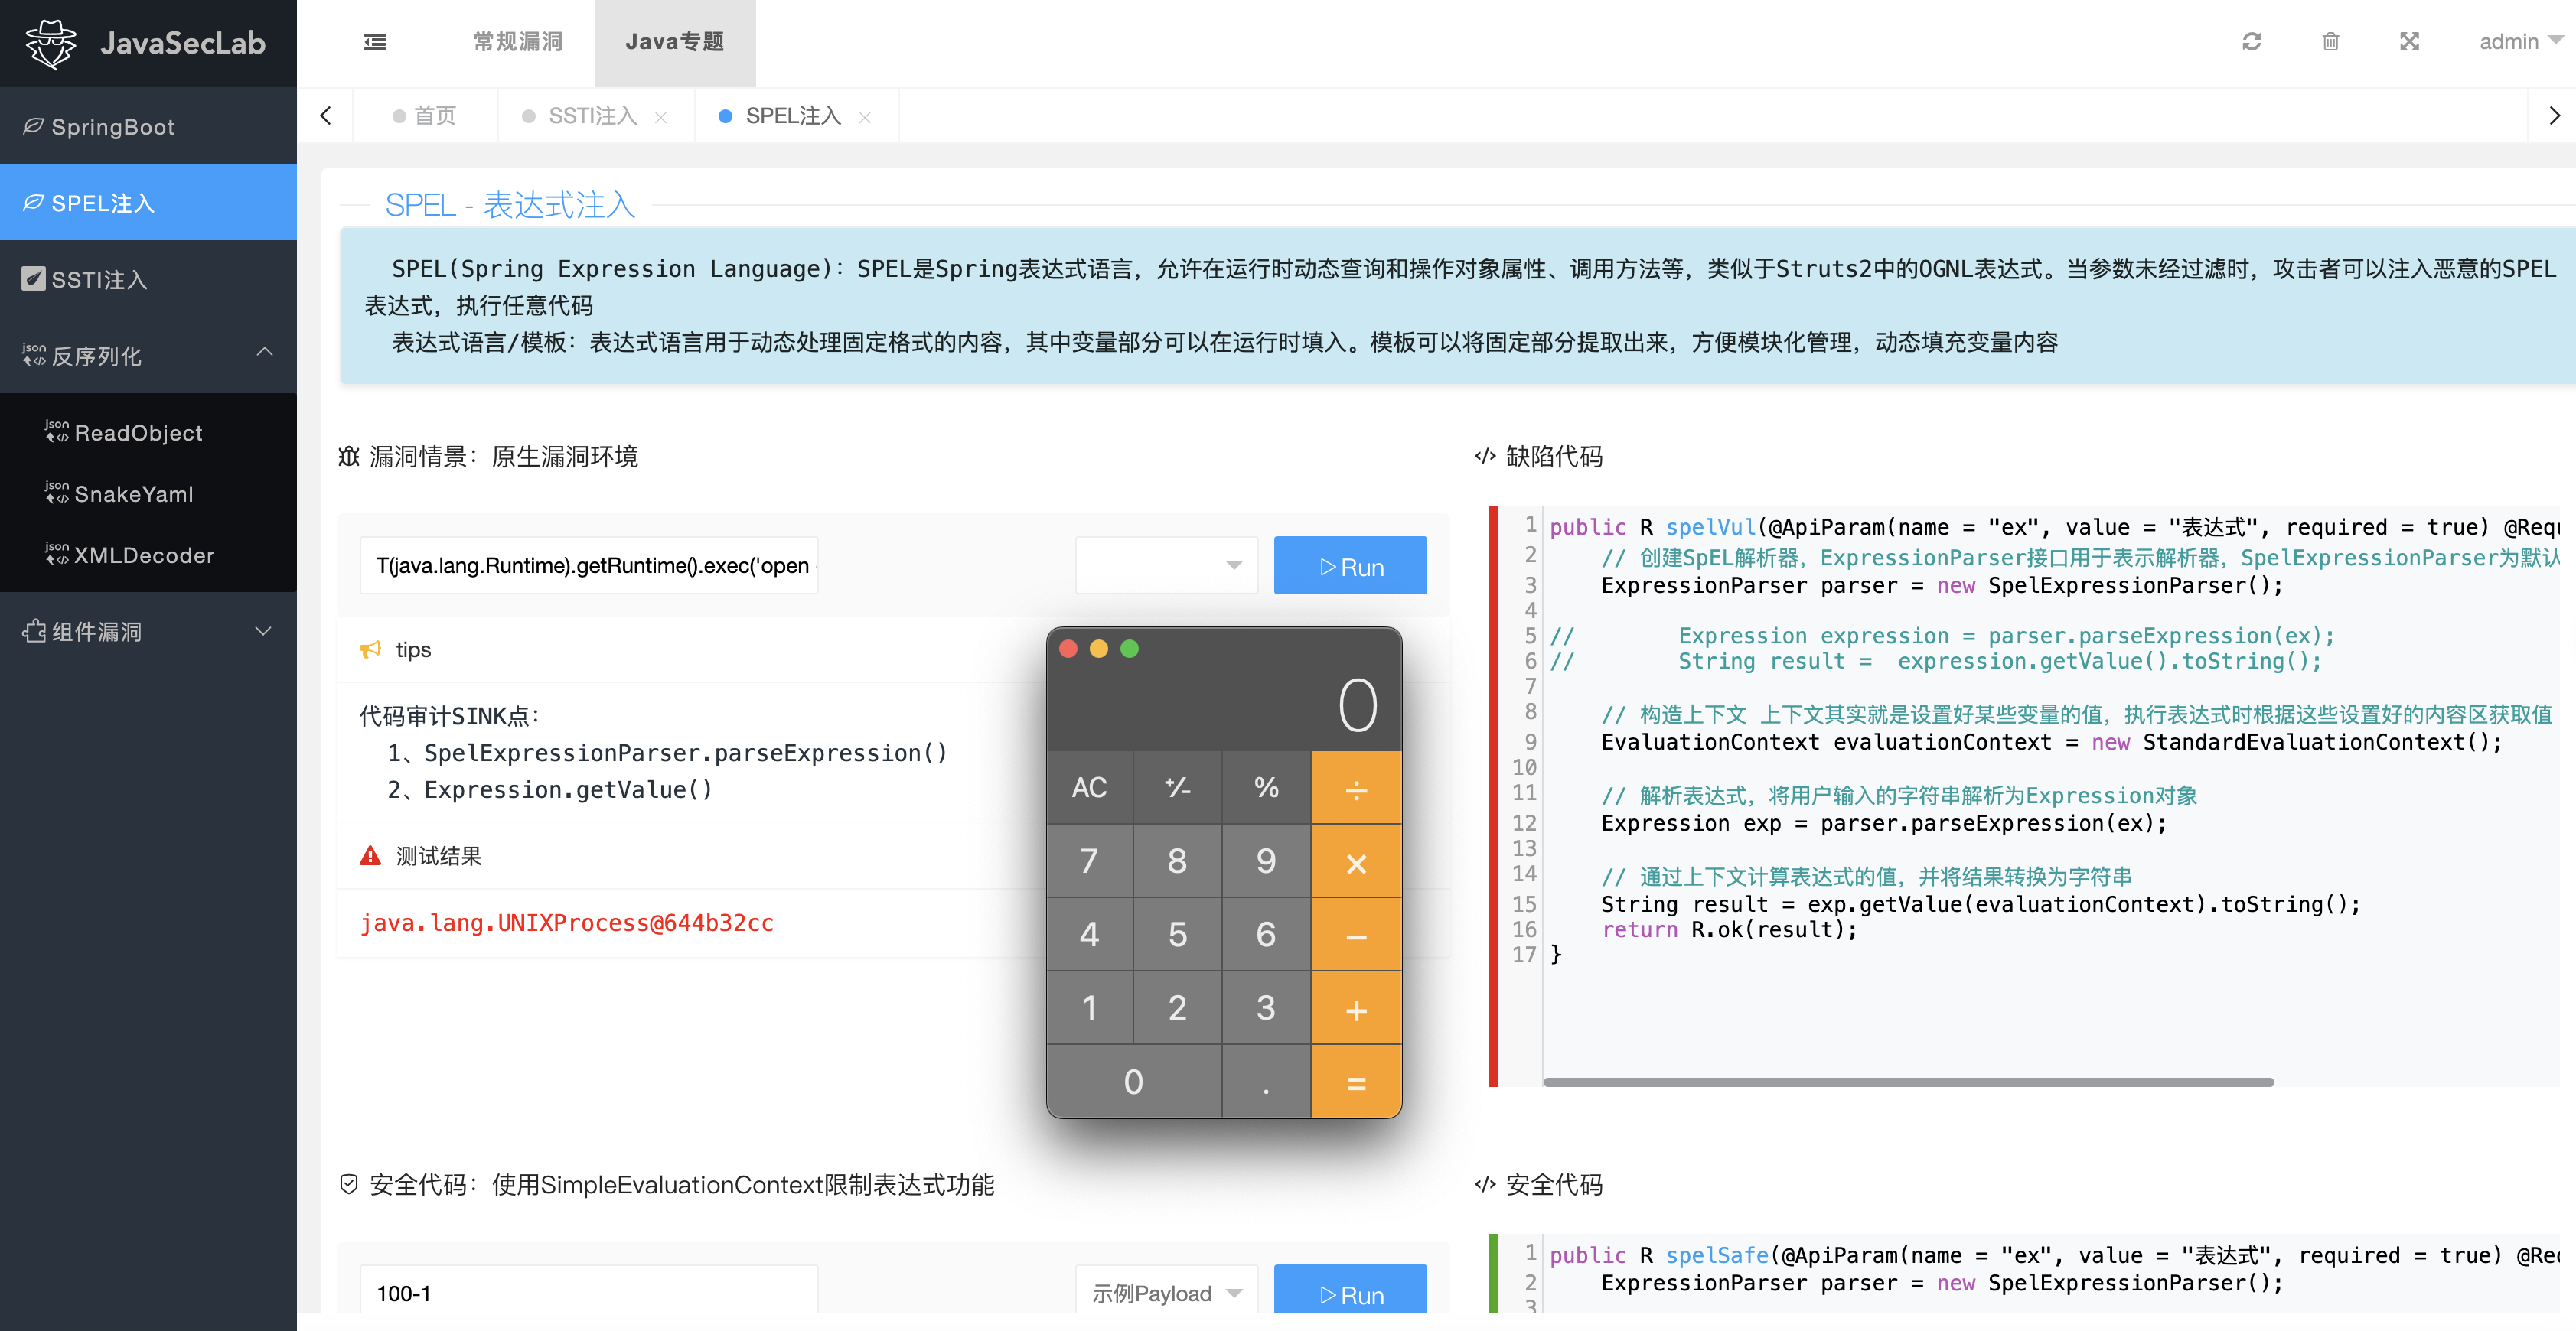Click the sidebar collapse menu icon

pyautogui.click(x=375, y=42)
